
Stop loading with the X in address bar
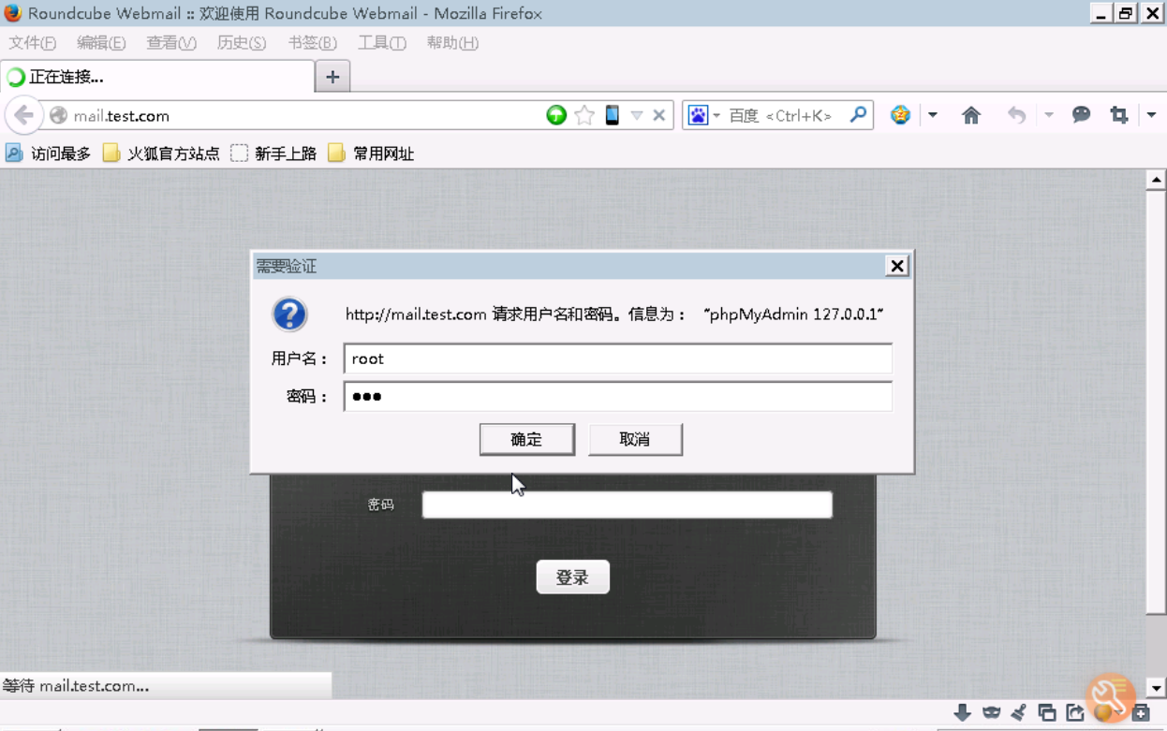[x=659, y=115]
